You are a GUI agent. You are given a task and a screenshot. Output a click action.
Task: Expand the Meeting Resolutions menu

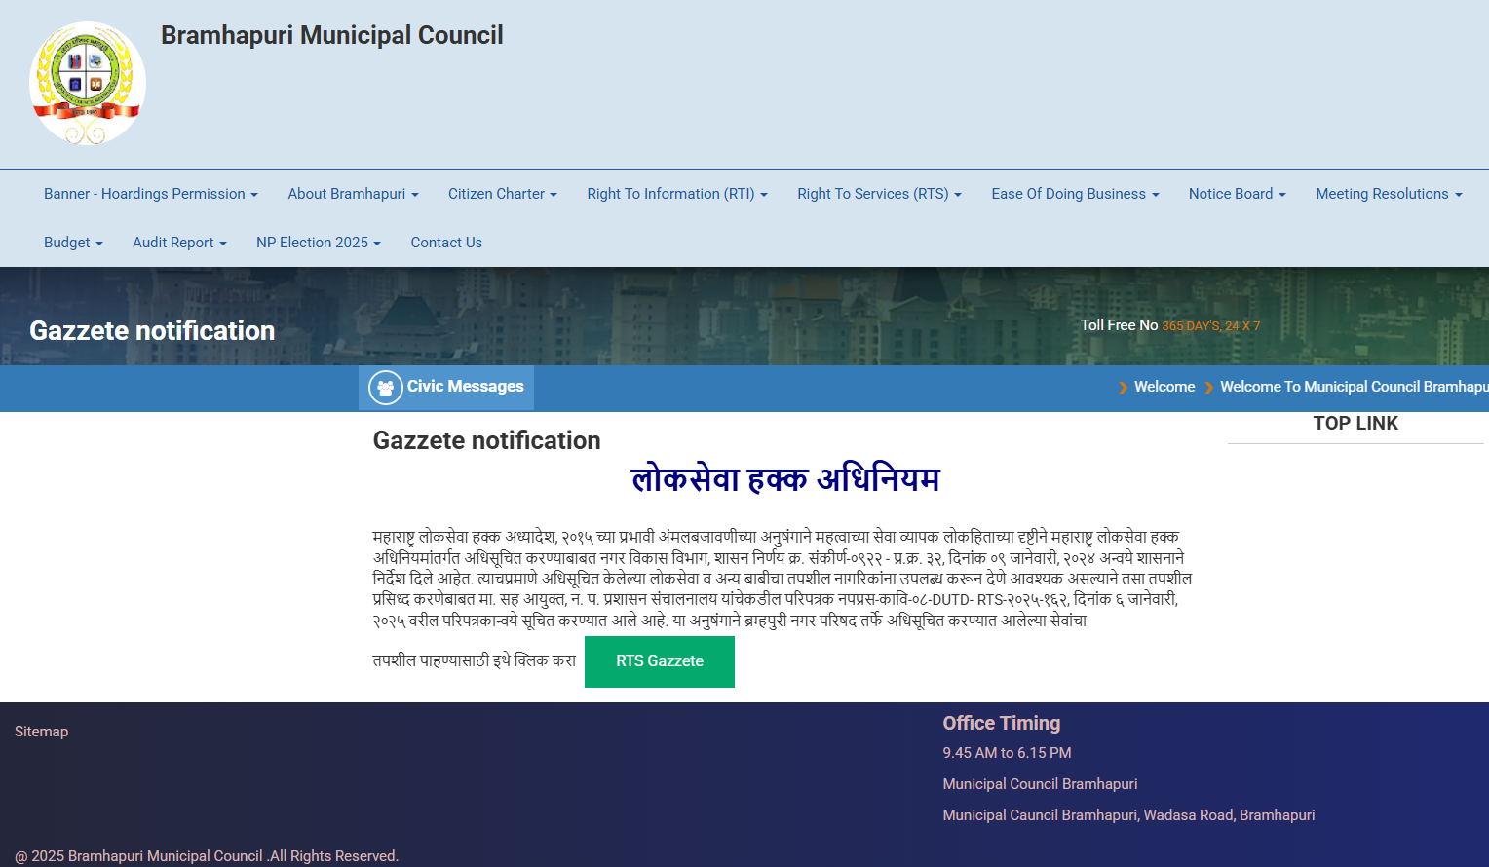1389,194
